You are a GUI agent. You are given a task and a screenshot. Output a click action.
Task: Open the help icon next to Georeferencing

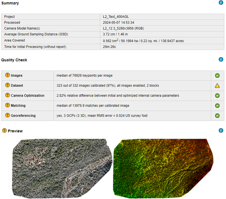point(8,115)
